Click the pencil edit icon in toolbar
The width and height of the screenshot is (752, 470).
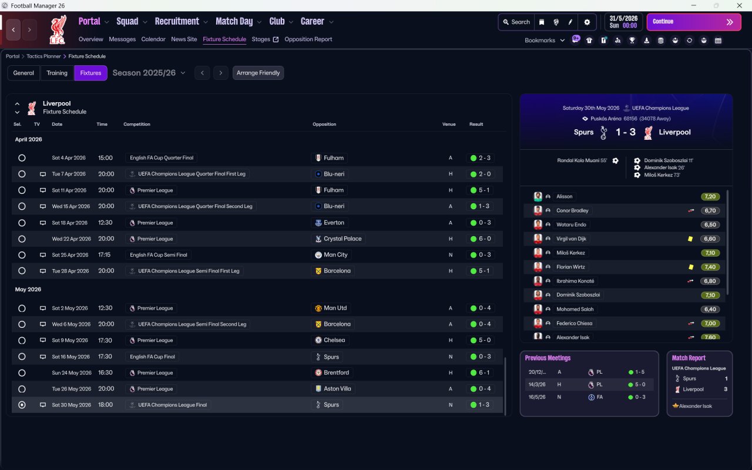tap(570, 22)
